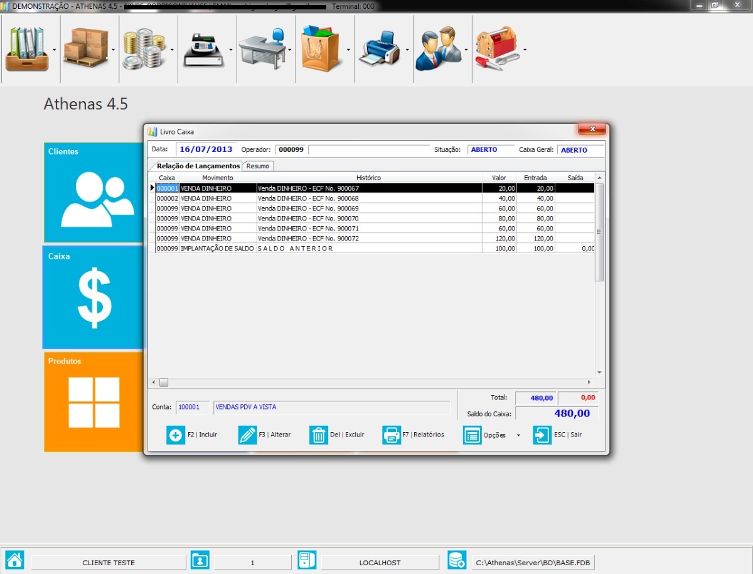
Task: Select the Relação de Lançamentos tab
Action: point(198,166)
